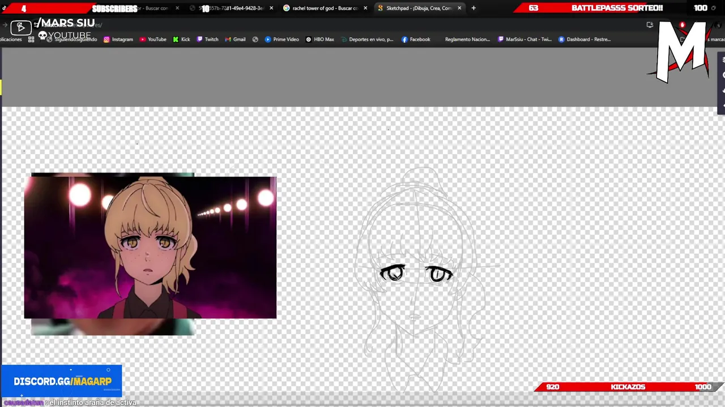Image resolution: width=725 pixels, height=407 pixels.
Task: Click the install app icon in address bar
Action: tap(650, 25)
